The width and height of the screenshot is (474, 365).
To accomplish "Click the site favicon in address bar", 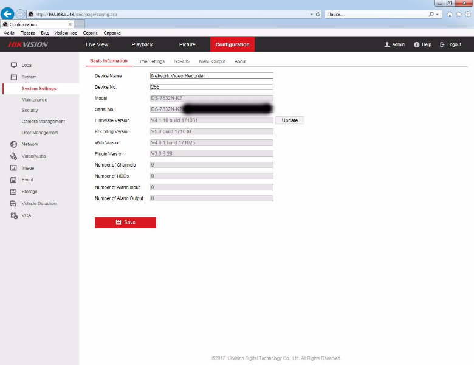I will (x=31, y=14).
